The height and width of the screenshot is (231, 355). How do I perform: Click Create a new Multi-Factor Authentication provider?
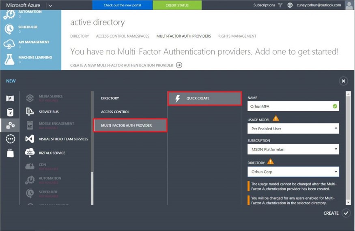point(122,65)
